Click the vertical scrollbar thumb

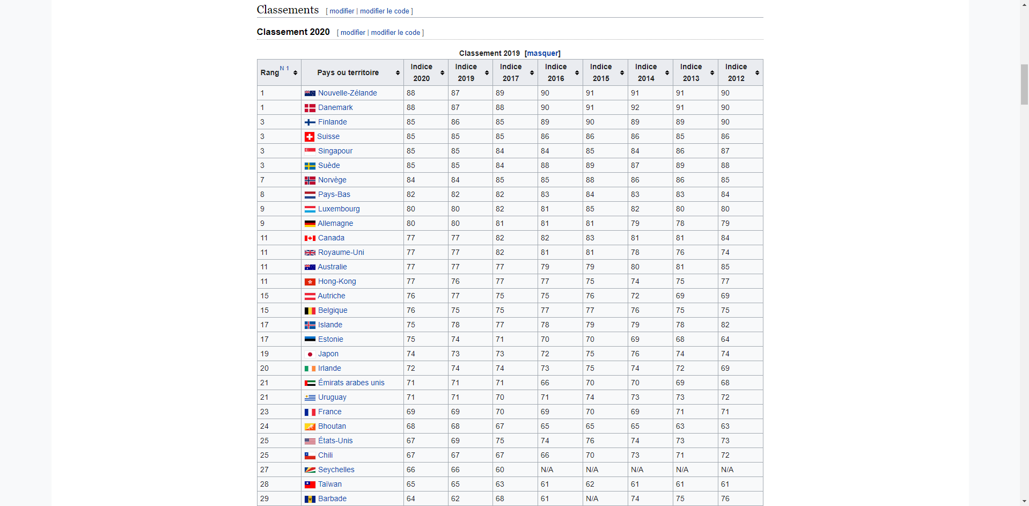pos(1024,84)
